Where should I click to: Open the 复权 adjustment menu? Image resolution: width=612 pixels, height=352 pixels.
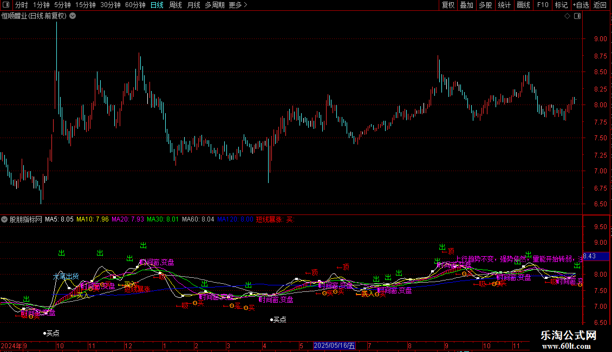(x=448, y=5)
